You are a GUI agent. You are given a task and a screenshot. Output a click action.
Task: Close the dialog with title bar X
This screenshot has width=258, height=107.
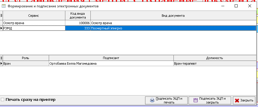[250, 6]
